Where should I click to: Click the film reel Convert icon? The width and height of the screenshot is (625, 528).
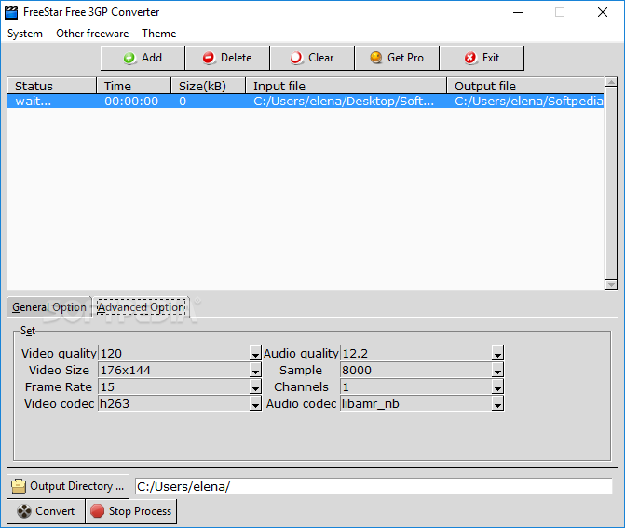pos(24,511)
